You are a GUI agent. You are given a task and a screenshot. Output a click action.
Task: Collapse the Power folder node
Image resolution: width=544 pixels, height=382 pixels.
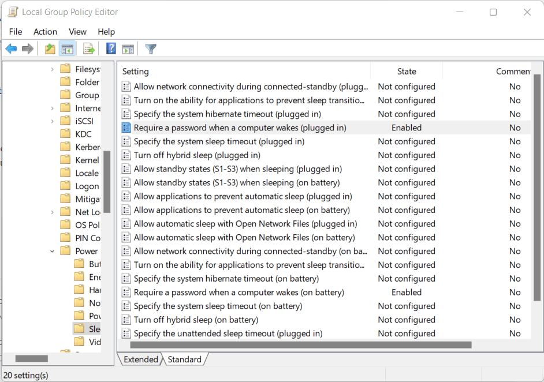pyautogui.click(x=52, y=251)
